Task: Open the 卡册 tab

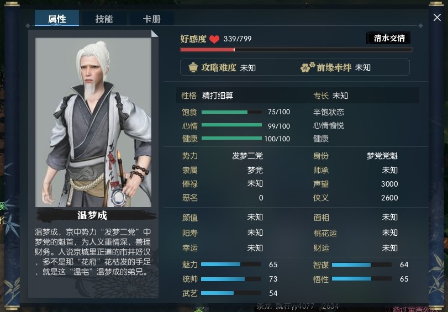Action: (152, 19)
